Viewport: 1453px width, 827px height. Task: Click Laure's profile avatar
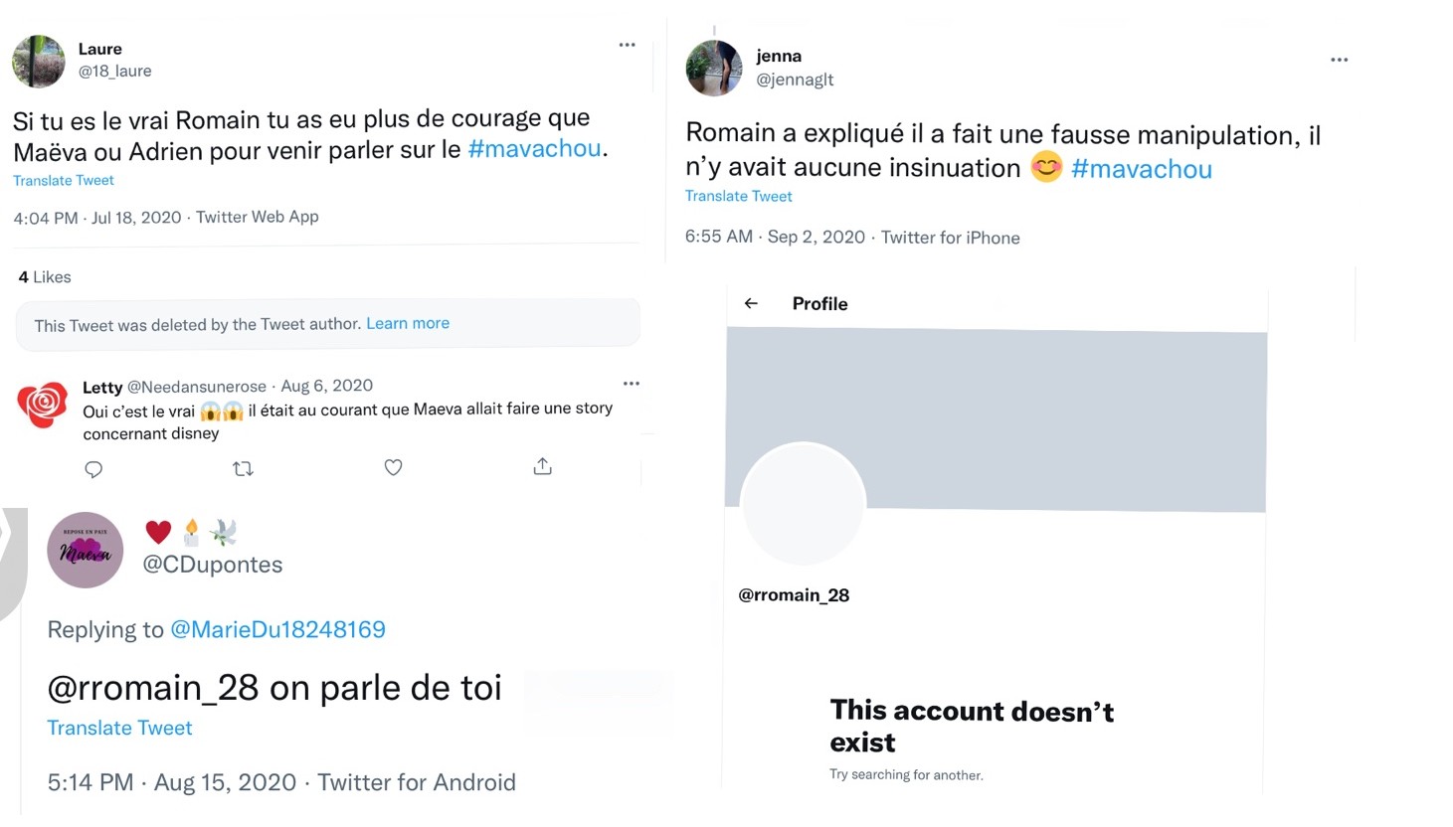click(39, 61)
